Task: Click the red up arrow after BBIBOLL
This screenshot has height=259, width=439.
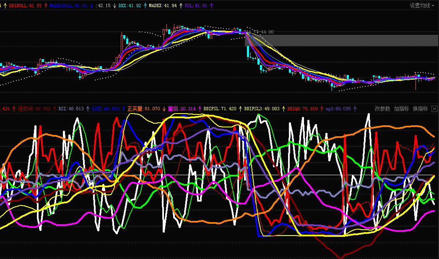Action: (x=46, y=5)
